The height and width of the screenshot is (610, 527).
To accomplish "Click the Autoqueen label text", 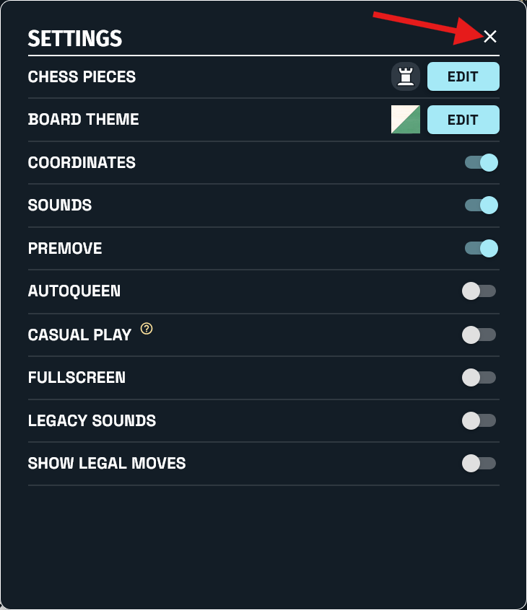I will pos(74,291).
